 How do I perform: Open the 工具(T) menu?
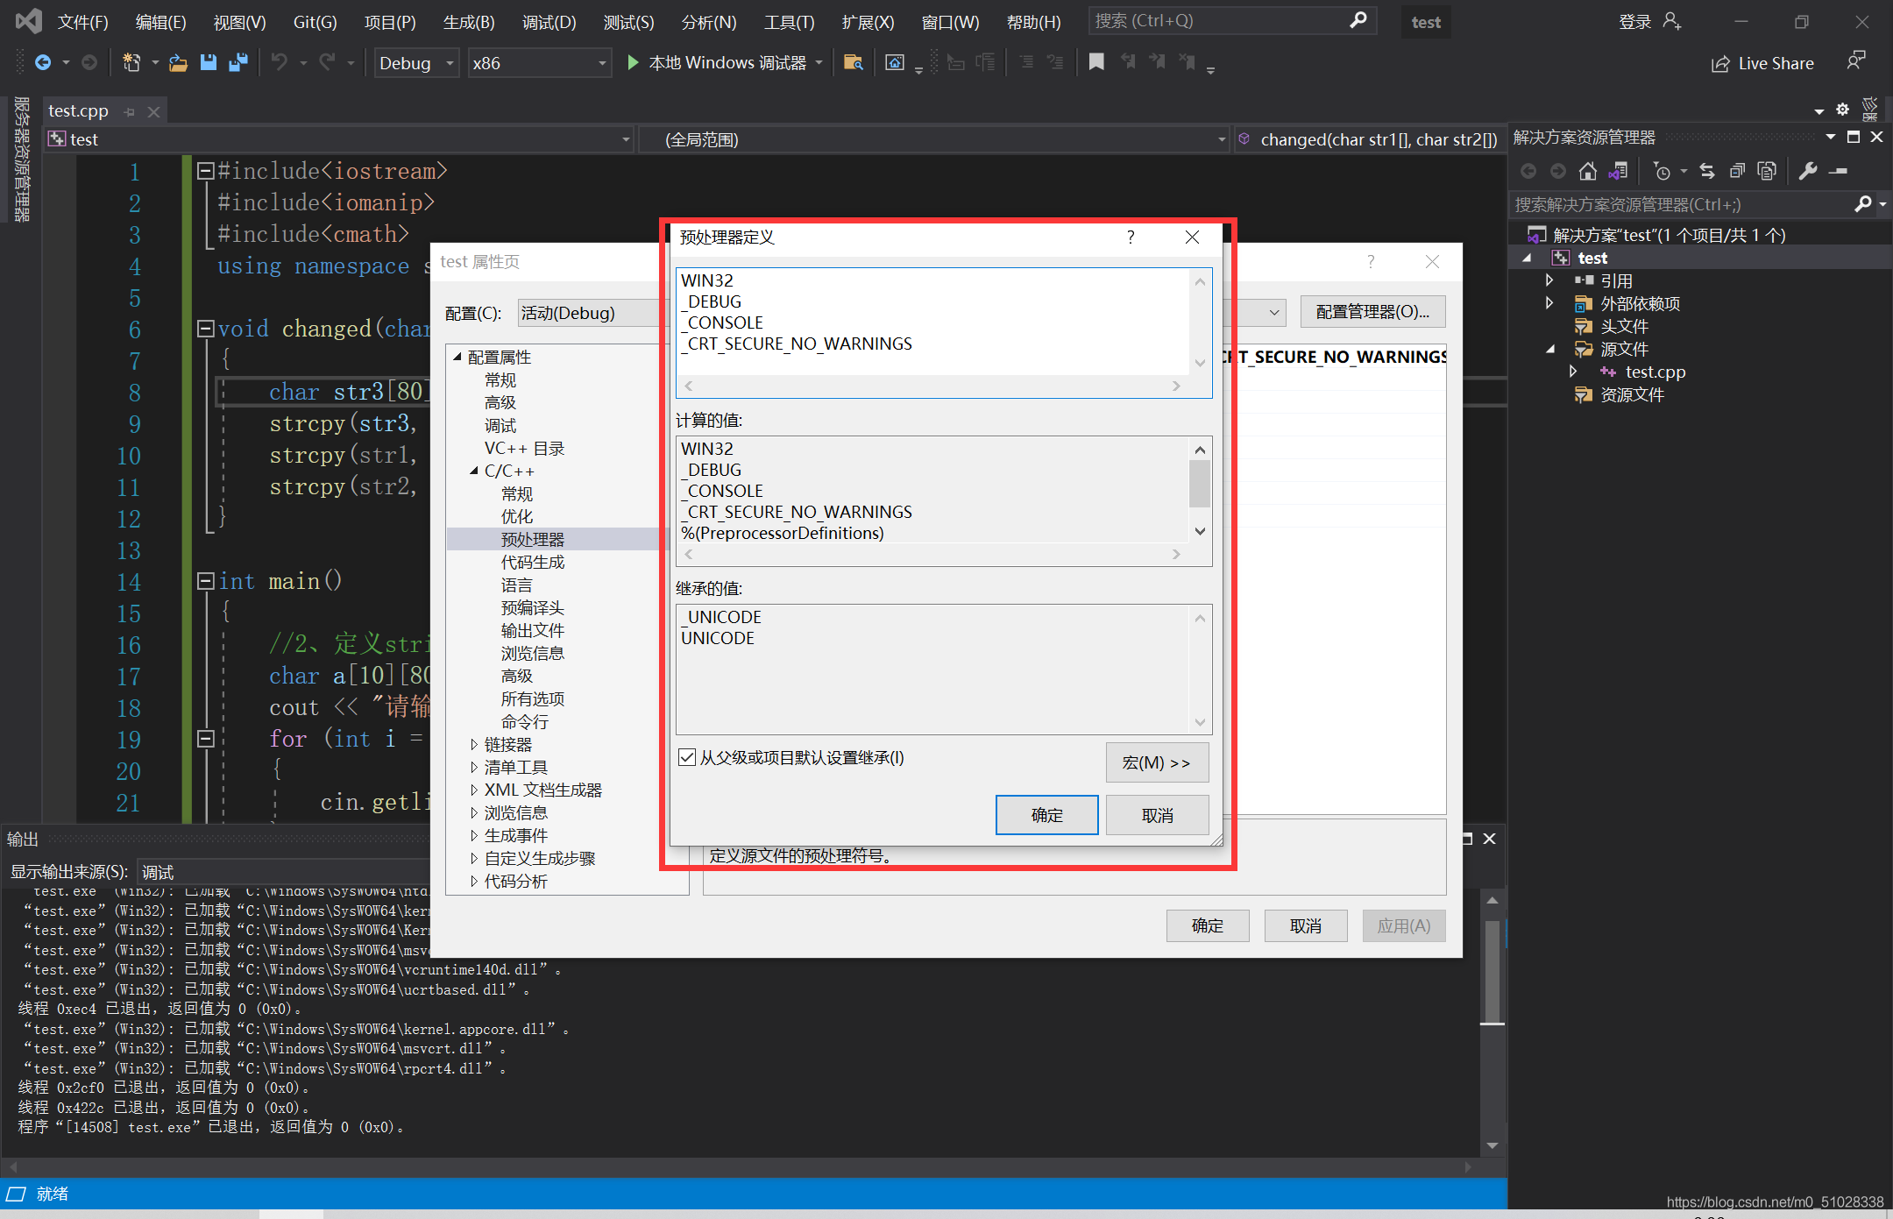(x=789, y=22)
